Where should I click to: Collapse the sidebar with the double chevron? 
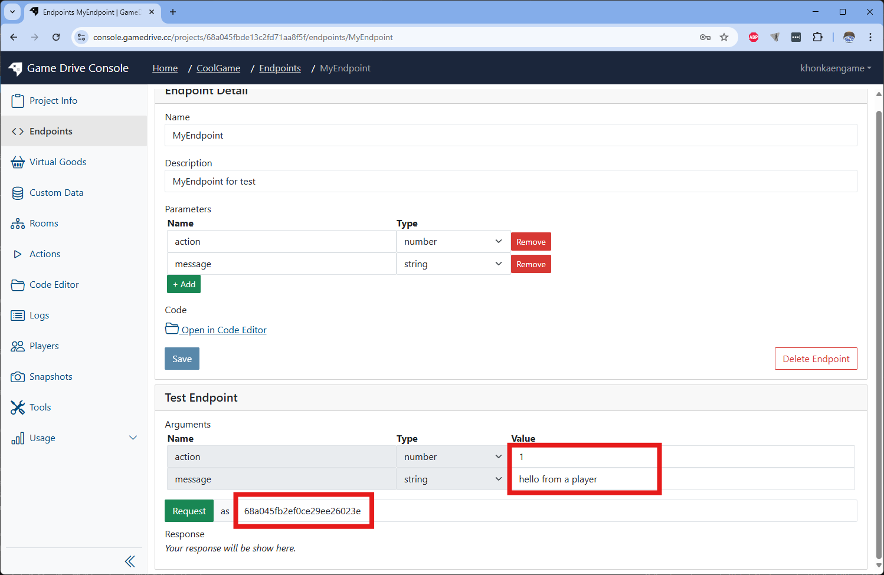130,561
